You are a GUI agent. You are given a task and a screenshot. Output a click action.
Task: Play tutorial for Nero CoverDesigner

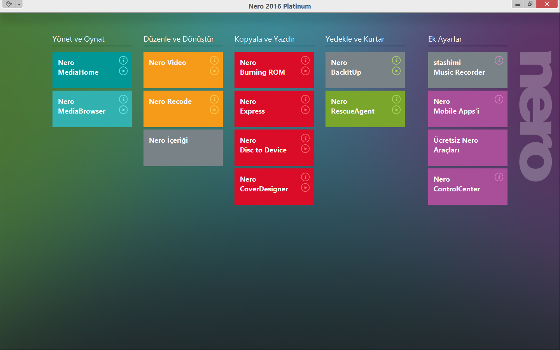305,187
